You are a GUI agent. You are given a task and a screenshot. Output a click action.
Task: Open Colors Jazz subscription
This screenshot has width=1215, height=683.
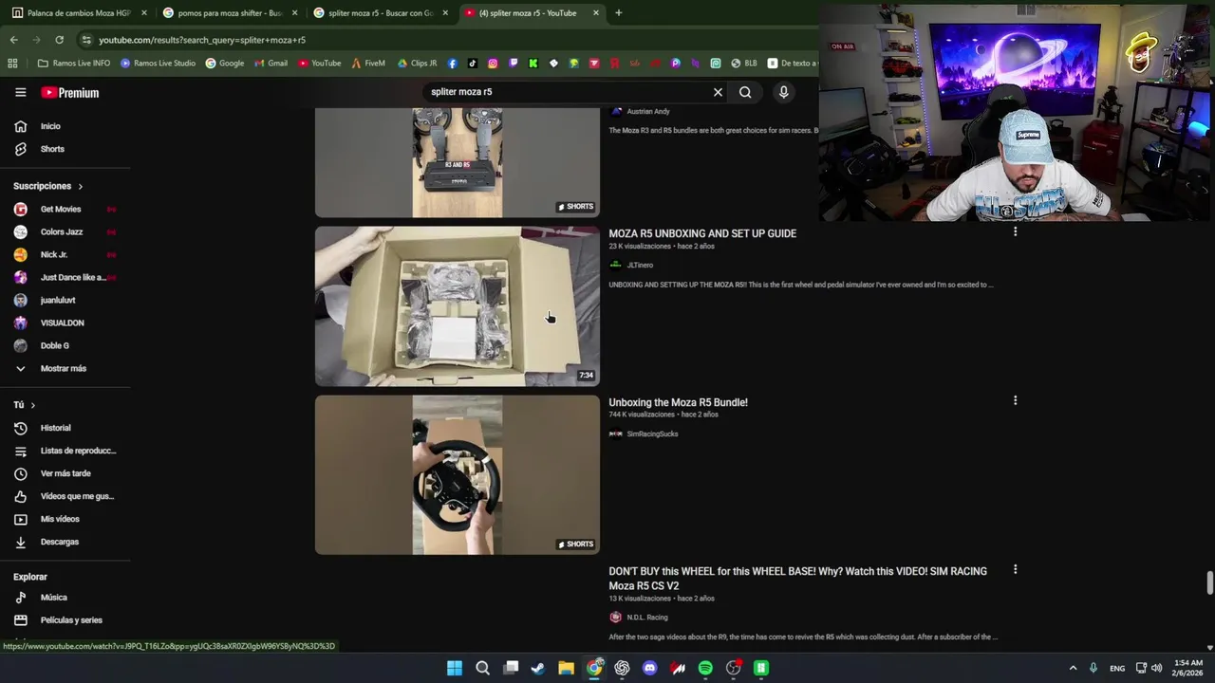(x=62, y=231)
